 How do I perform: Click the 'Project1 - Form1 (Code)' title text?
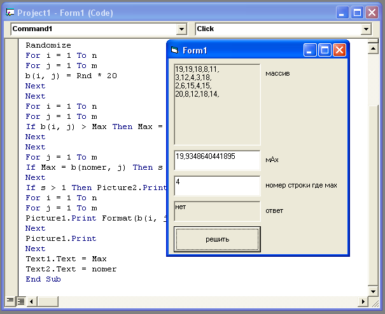(65, 13)
